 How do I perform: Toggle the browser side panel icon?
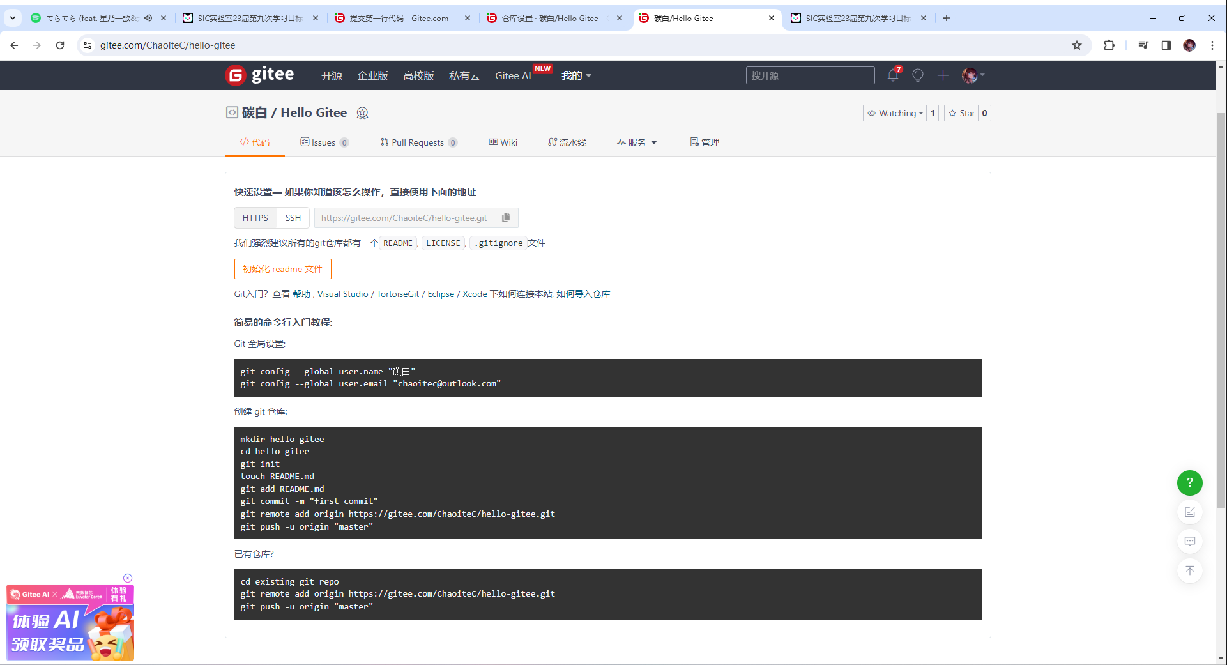click(x=1166, y=45)
